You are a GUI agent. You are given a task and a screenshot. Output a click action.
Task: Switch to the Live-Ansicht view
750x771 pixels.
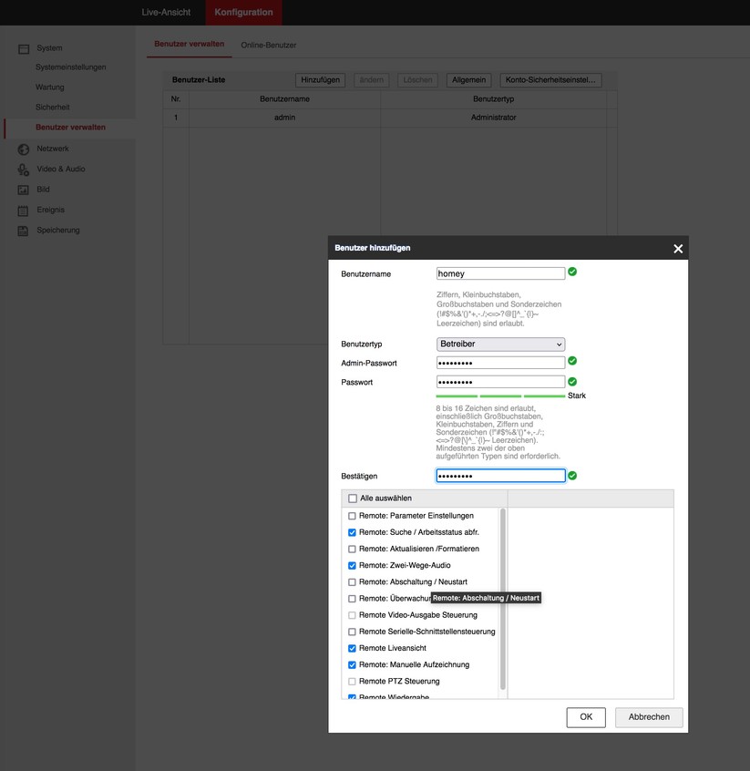164,12
